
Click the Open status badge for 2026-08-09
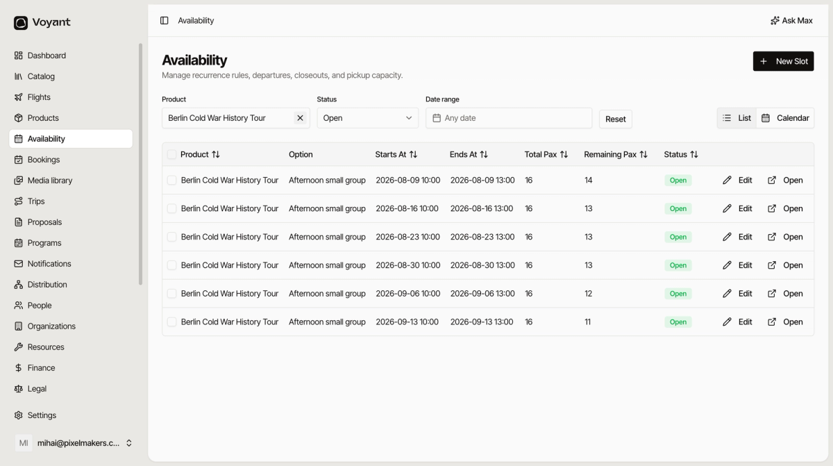click(x=678, y=181)
